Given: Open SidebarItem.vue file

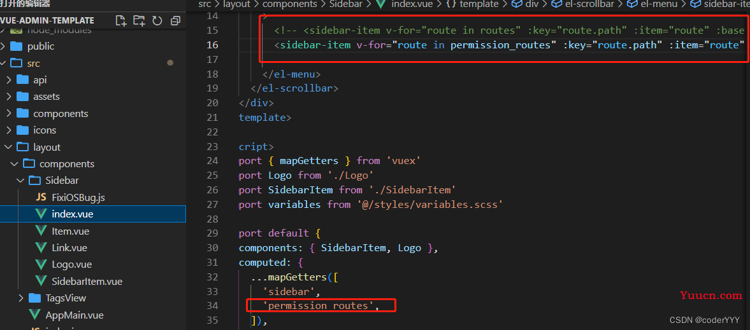Looking at the screenshot, I should coord(87,281).
